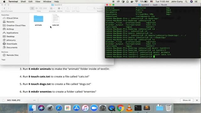Focus the Finder Search field
Image resolution: width=201 pixels, height=113 pixels.
click(95, 8)
